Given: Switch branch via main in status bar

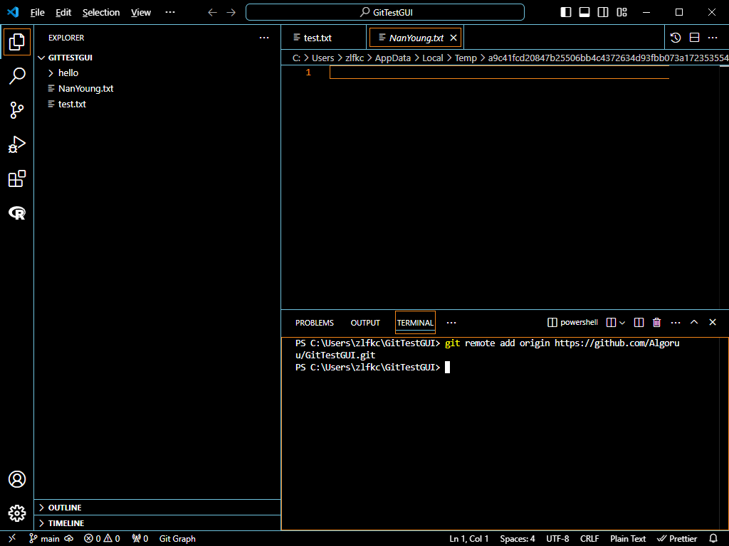Looking at the screenshot, I should 45,539.
